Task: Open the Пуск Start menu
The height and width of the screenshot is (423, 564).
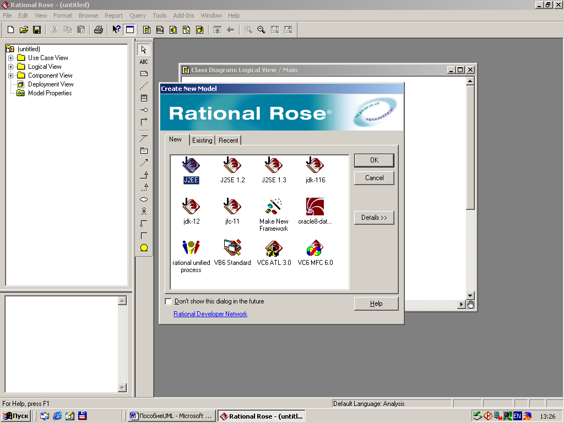Action: [x=16, y=416]
